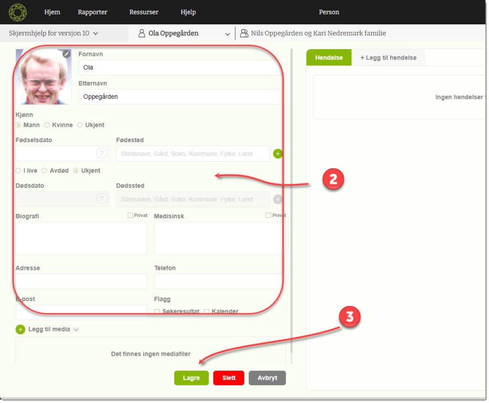The width and height of the screenshot is (489, 403).
Task: Expand the Legg til media chevron
Action: (76, 329)
